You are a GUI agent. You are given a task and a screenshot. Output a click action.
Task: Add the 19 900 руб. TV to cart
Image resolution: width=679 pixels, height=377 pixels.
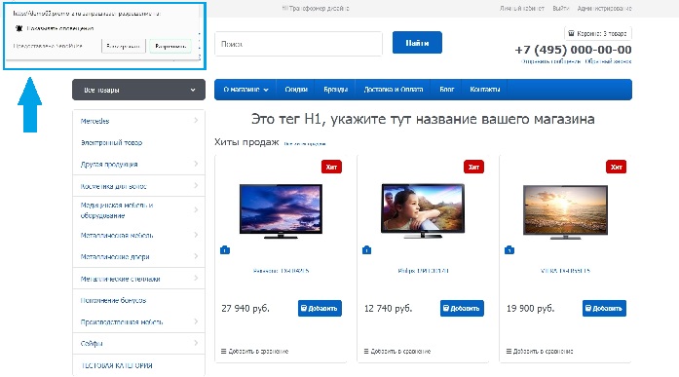(604, 308)
